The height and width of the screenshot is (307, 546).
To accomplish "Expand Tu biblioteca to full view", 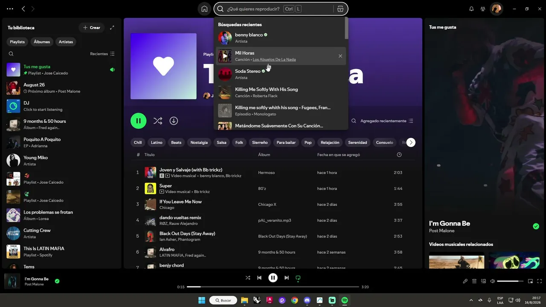I will click(112, 28).
